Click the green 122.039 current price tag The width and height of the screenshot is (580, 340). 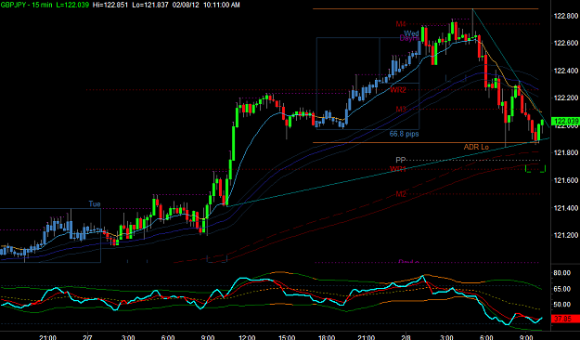click(565, 121)
